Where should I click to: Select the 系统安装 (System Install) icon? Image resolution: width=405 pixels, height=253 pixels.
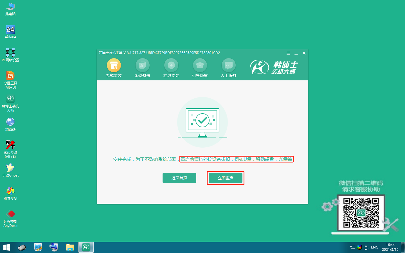tap(114, 67)
